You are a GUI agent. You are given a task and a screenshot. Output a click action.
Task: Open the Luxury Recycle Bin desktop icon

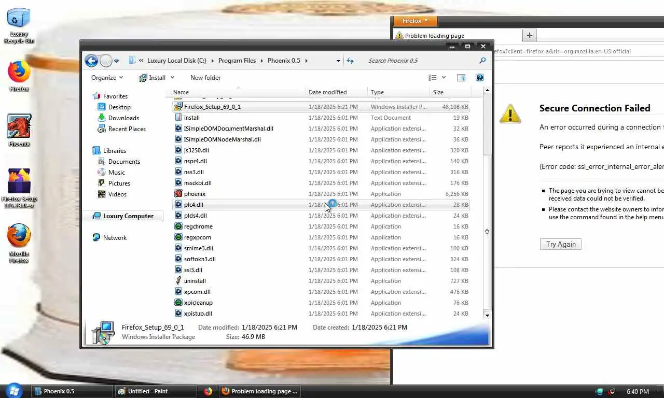(x=19, y=19)
